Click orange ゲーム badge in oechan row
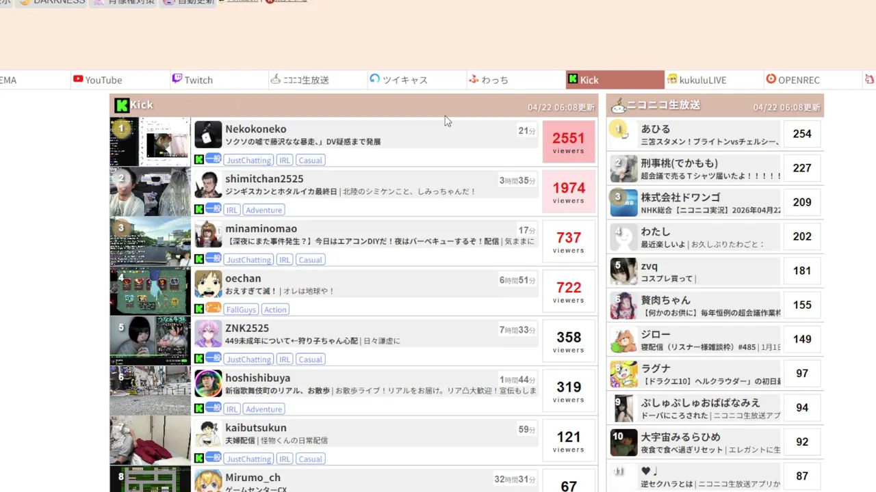This screenshot has height=492, width=876. tap(214, 309)
